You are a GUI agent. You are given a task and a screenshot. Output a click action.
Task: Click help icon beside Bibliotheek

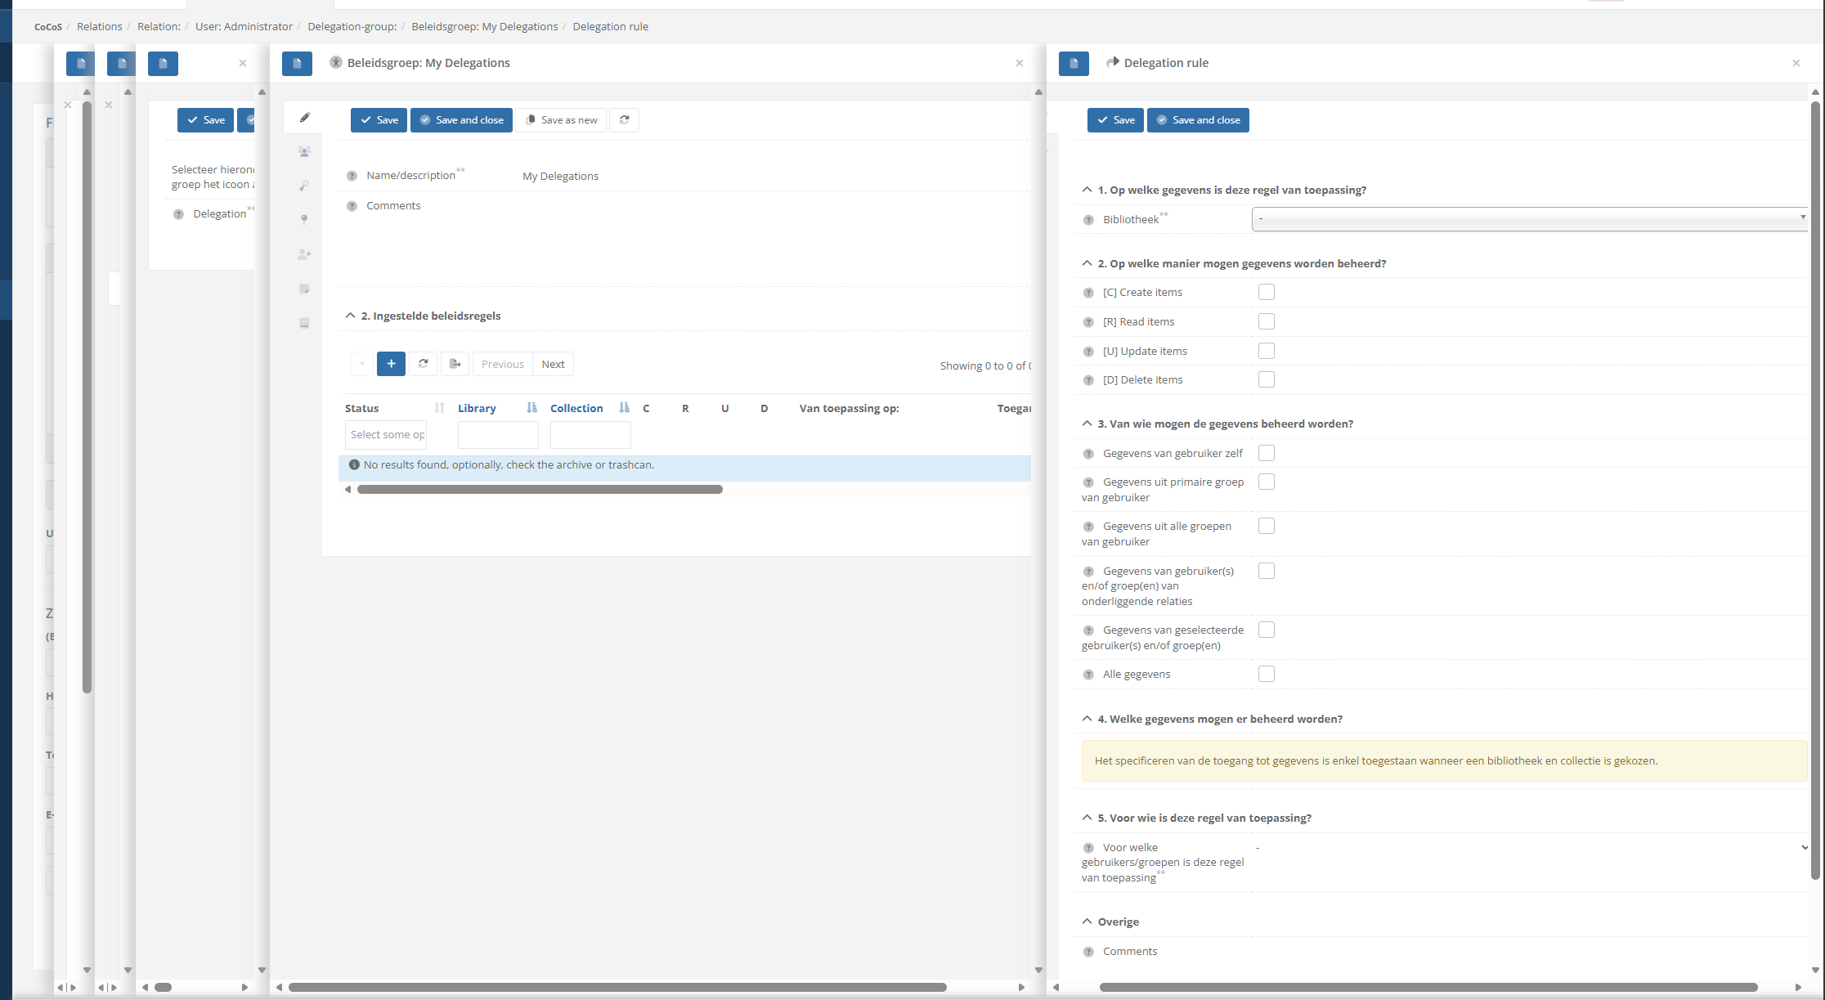point(1088,220)
